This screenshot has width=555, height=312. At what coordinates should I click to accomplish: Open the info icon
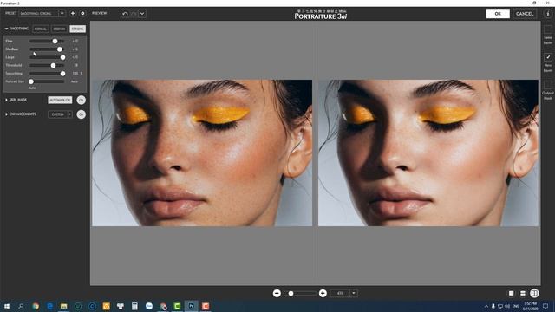pyautogui.click(x=547, y=14)
